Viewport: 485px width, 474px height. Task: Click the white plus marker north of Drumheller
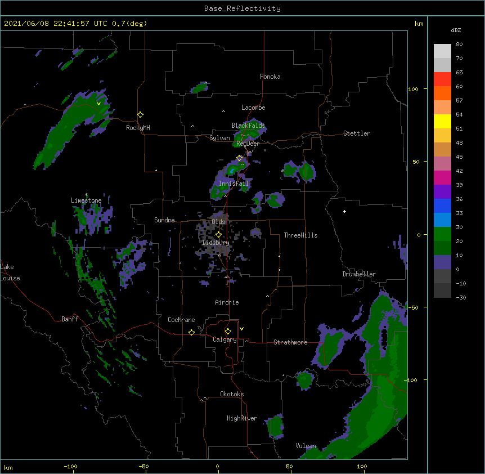point(344,211)
